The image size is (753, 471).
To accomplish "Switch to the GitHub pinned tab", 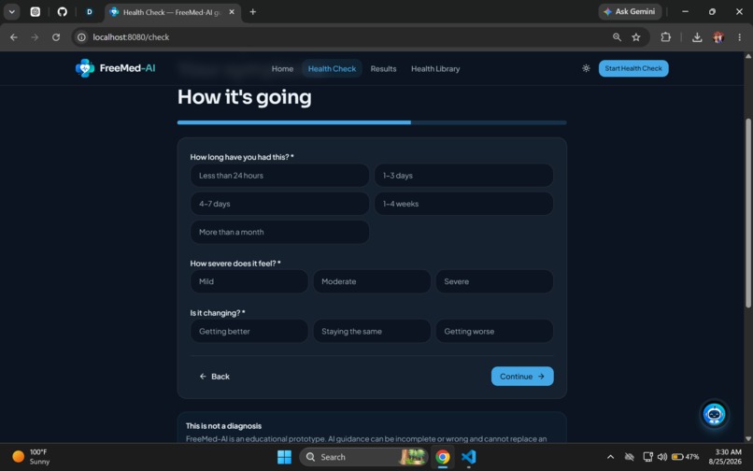I will [x=63, y=12].
